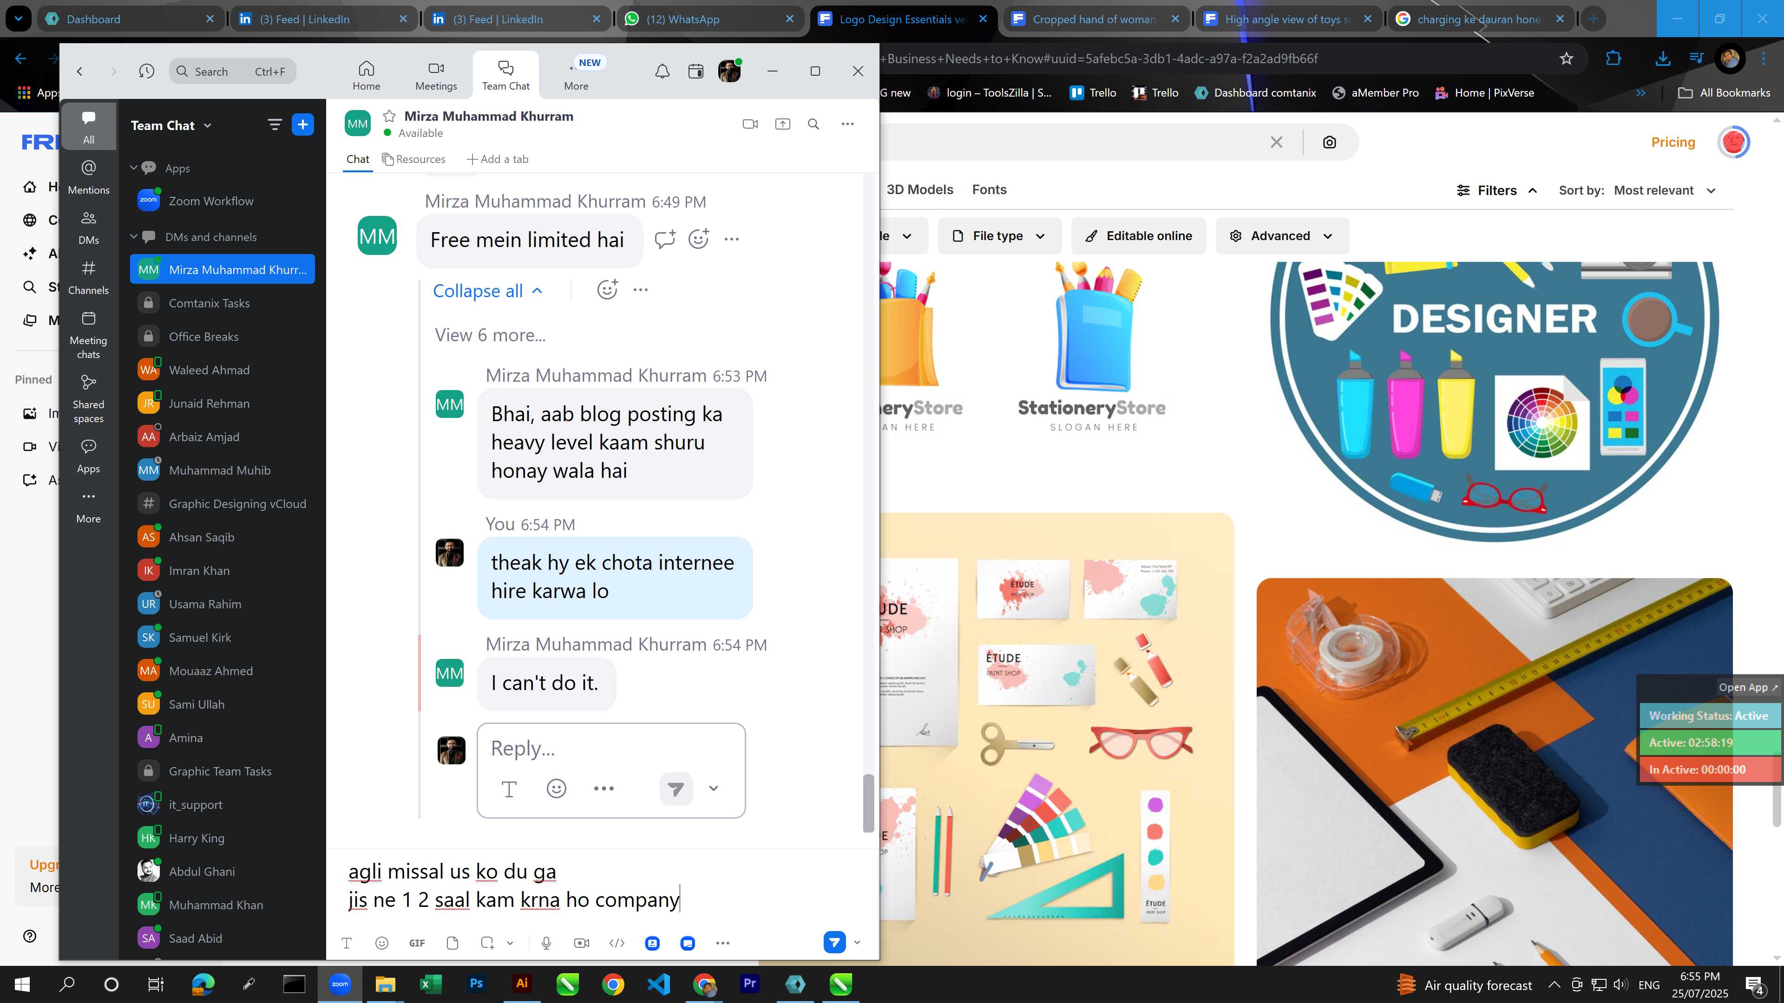
Task: Toggle the Filters panel in Freepik
Action: 1496,190
